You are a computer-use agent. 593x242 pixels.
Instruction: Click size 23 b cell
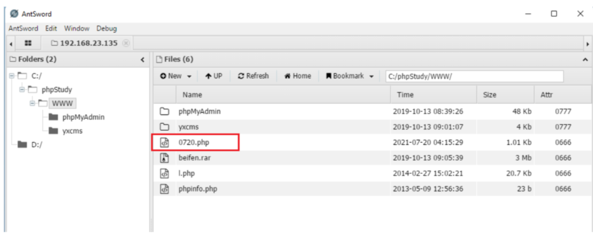(x=524, y=189)
